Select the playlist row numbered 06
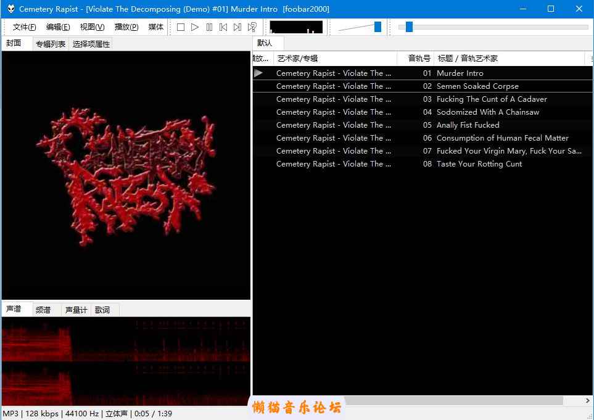Viewport: 594px width, 420px height. click(x=423, y=138)
